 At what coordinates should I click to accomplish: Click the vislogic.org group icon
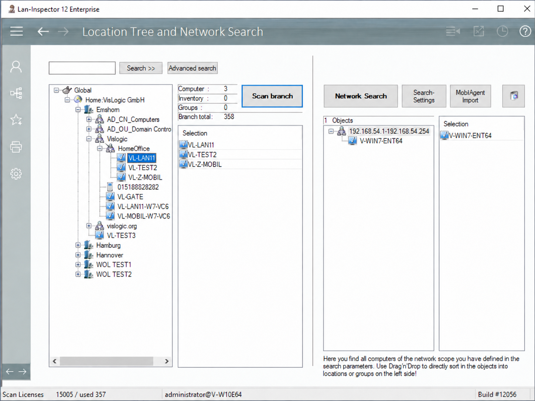[100, 226]
